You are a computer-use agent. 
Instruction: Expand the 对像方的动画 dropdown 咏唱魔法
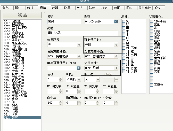[101, 56]
